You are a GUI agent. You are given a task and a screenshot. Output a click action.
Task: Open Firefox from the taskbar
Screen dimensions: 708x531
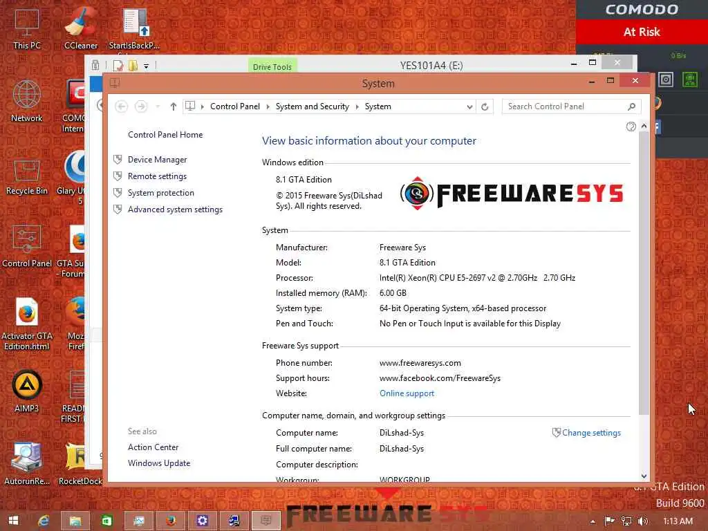[171, 521]
